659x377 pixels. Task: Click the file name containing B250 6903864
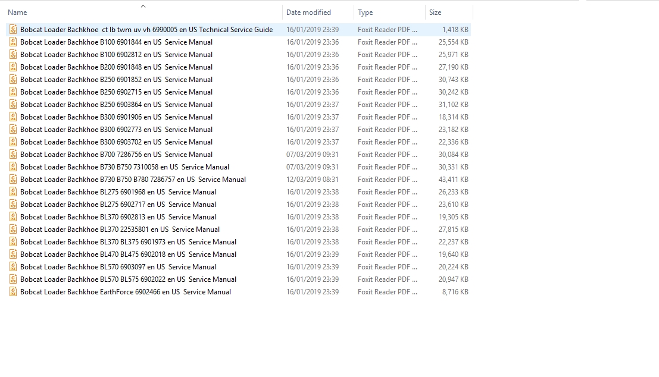[x=116, y=105]
